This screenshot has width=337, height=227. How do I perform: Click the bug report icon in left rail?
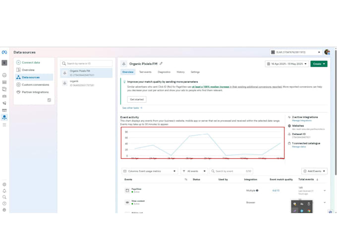click(x=4, y=210)
